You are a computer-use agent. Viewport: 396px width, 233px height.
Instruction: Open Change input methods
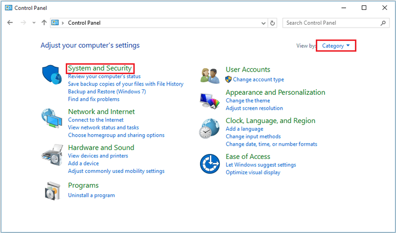253,137
